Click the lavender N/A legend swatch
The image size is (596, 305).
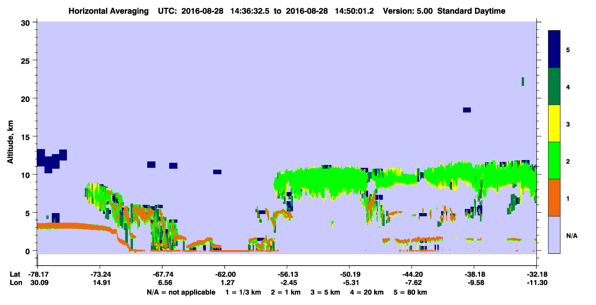[x=555, y=235]
